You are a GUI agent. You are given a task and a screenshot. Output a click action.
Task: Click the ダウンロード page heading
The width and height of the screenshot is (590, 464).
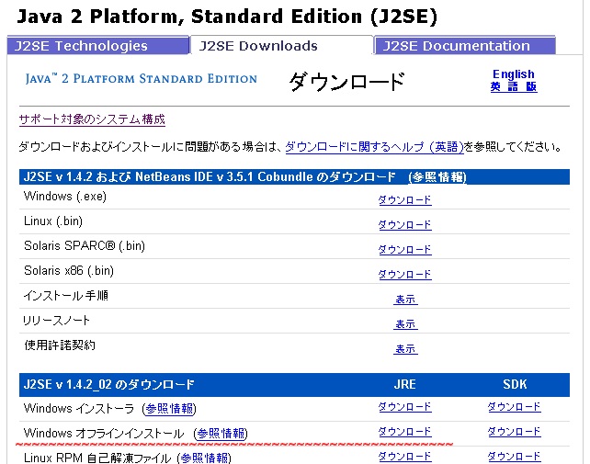pyautogui.click(x=347, y=81)
